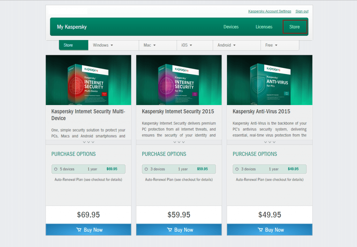Go to the Devices section

point(231,27)
